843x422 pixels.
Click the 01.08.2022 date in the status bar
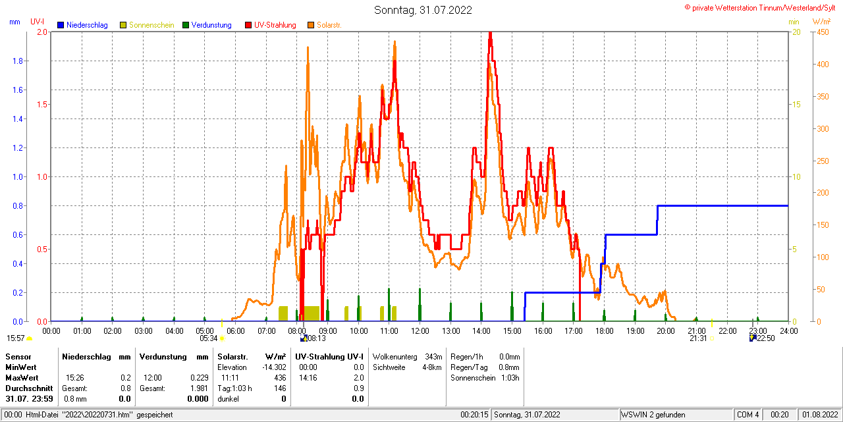[x=820, y=415]
